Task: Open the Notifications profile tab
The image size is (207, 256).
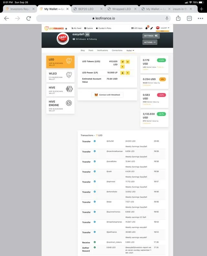Action: click(x=103, y=51)
